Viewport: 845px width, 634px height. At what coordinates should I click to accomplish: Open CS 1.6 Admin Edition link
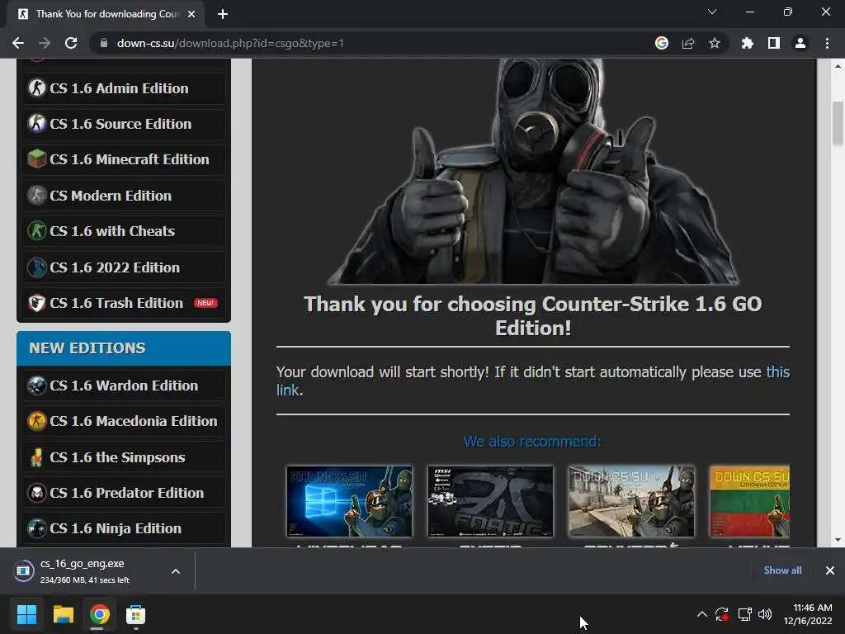119,88
